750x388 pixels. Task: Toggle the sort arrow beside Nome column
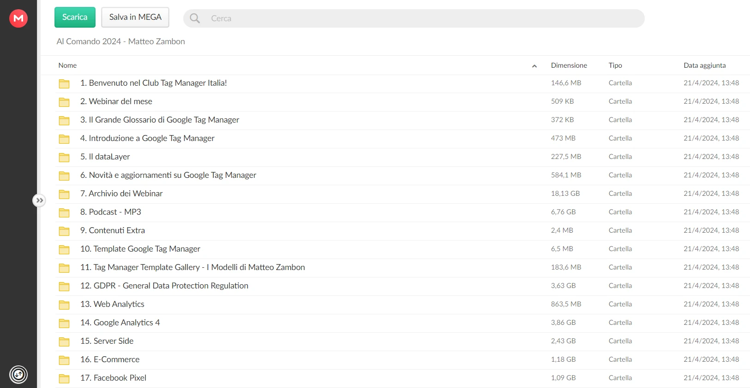[x=534, y=66]
